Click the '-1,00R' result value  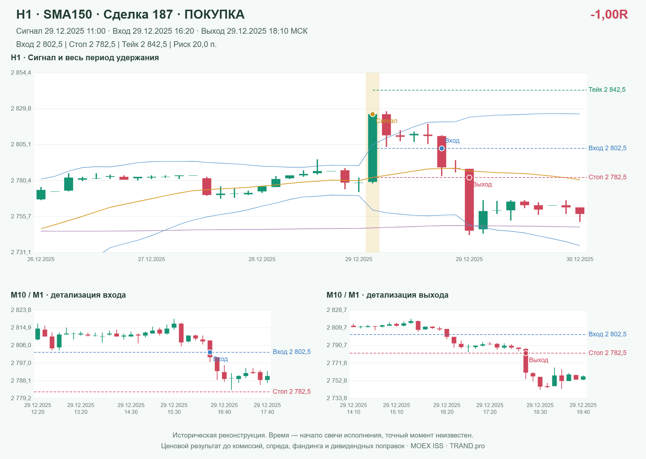pyautogui.click(x=609, y=14)
